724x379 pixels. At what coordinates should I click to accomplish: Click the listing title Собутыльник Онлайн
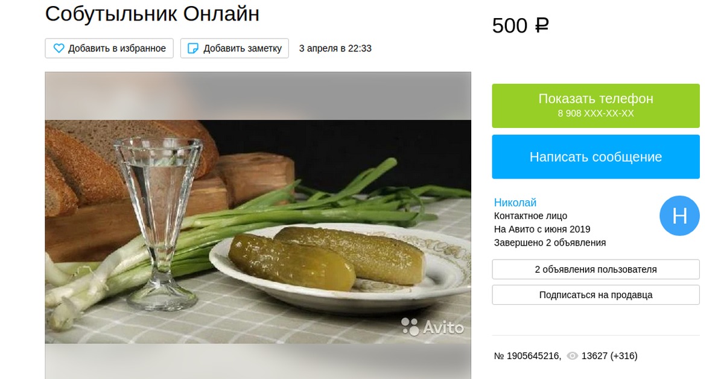152,14
